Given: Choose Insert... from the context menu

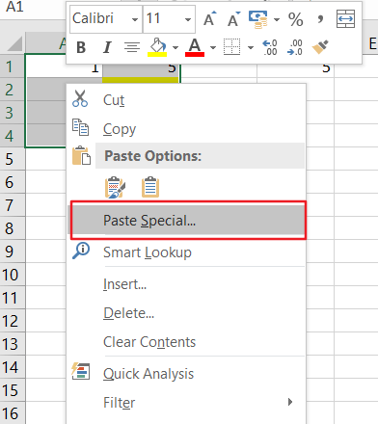Looking at the screenshot, I should pos(186,284).
